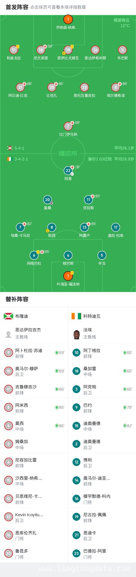Viewport: 136px width, 577px height.
Task: Tap number 17 盖拉-杜埃 icon
Action: coord(115,227)
